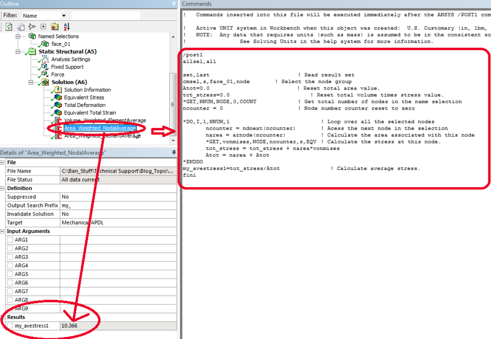491x339 pixels.
Task: Select the Total Deformation result icon
Action: [x=58, y=104]
